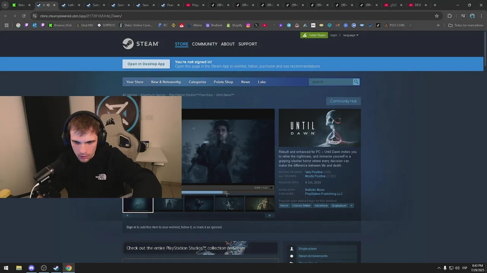The height and width of the screenshot is (273, 487).
Task: Open the Todos los marcadores bookmarks folder
Action: click(466, 25)
